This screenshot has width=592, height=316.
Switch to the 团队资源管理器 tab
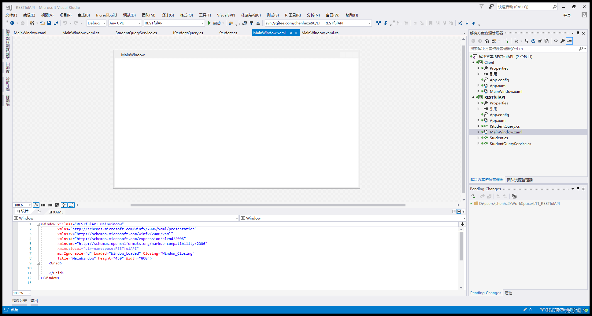520,180
